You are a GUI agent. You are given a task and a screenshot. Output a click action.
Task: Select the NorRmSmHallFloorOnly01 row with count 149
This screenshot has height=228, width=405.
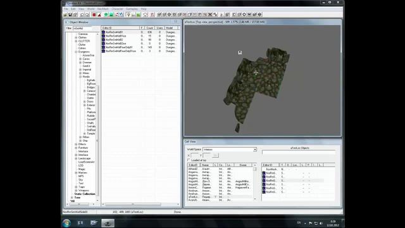click(139, 47)
